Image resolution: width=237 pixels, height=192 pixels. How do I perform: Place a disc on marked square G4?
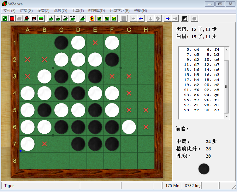click(x=129, y=93)
